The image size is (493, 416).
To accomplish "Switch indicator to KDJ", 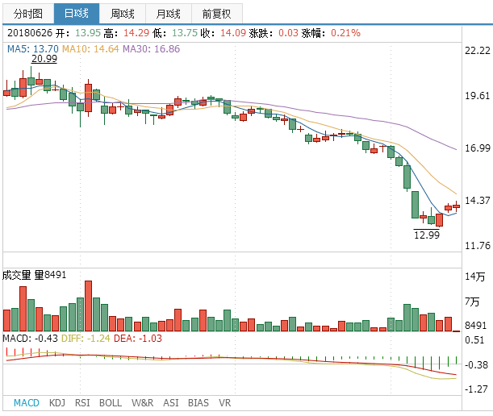I will click(57, 403).
